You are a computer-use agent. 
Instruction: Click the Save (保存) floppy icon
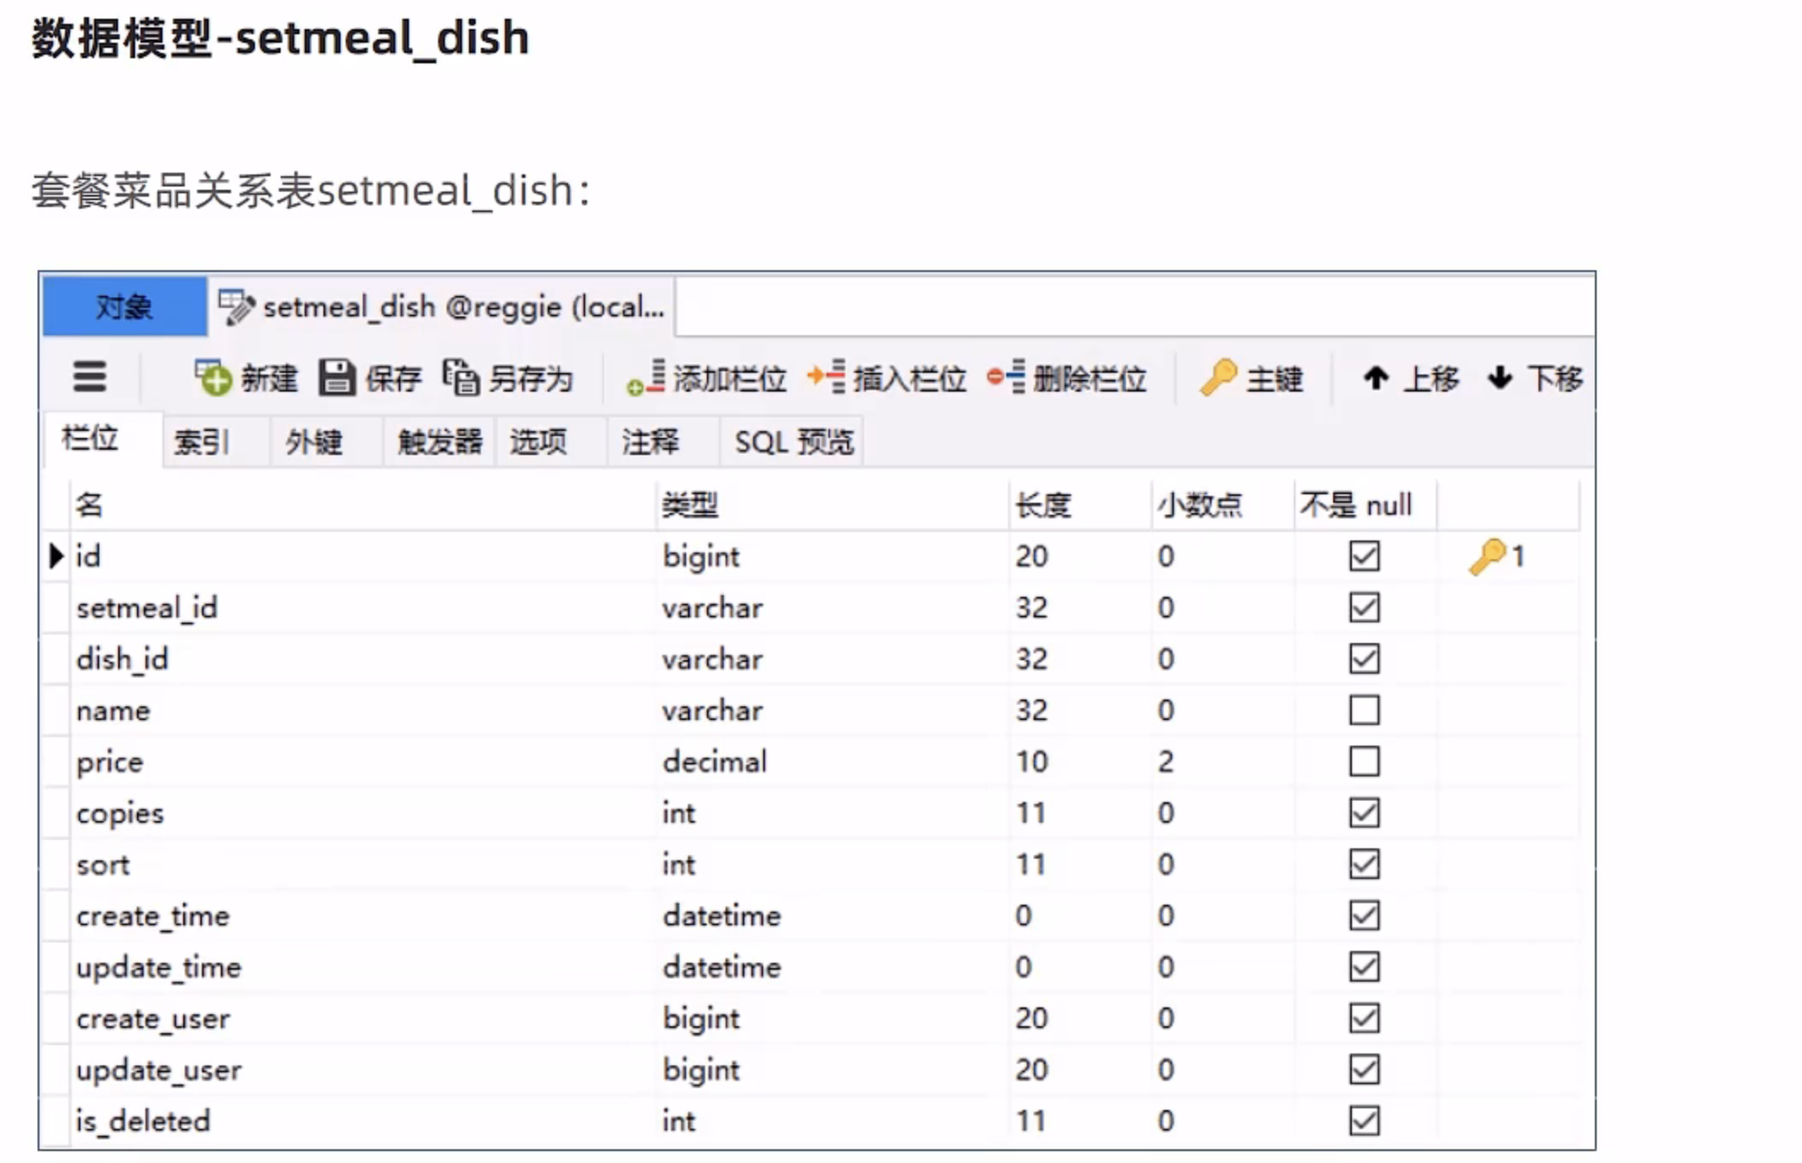[x=336, y=377]
